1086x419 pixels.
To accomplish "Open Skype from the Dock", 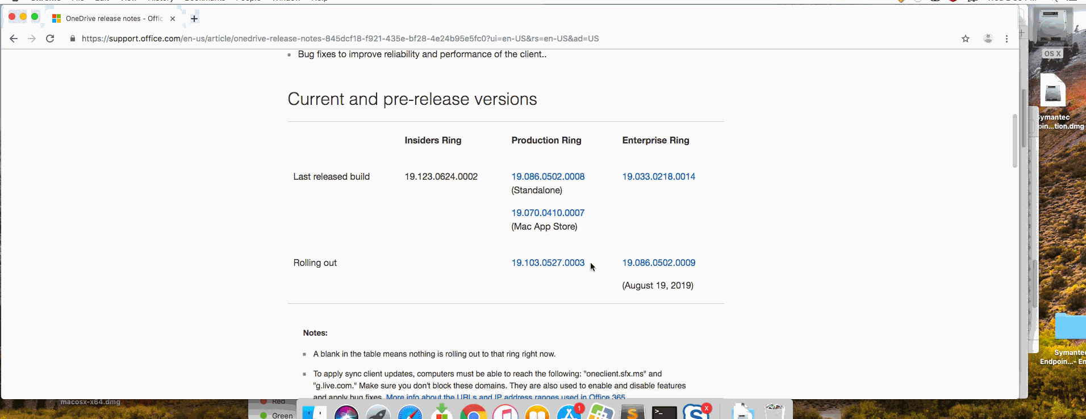I will coord(696,412).
